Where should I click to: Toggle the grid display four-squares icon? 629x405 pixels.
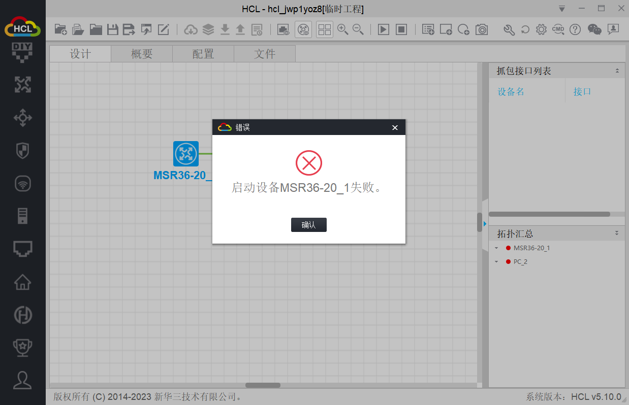pyautogui.click(x=325, y=29)
